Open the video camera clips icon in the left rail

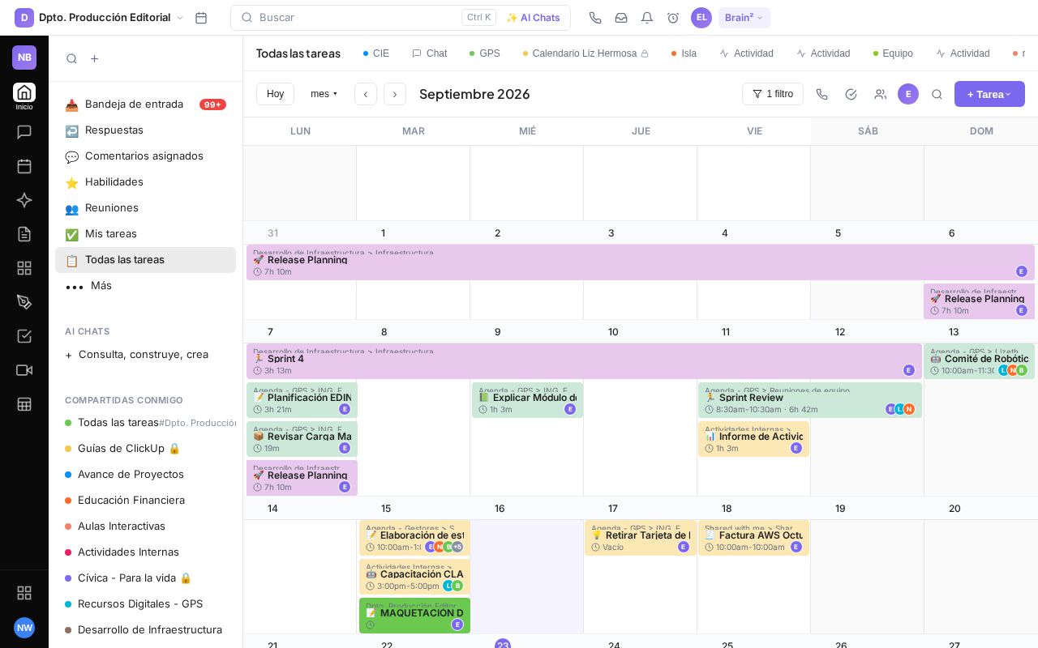click(x=24, y=370)
